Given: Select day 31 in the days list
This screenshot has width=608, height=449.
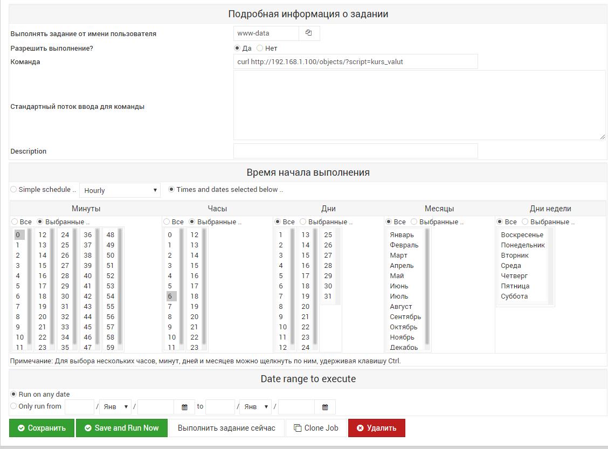Looking at the screenshot, I should pos(328,296).
